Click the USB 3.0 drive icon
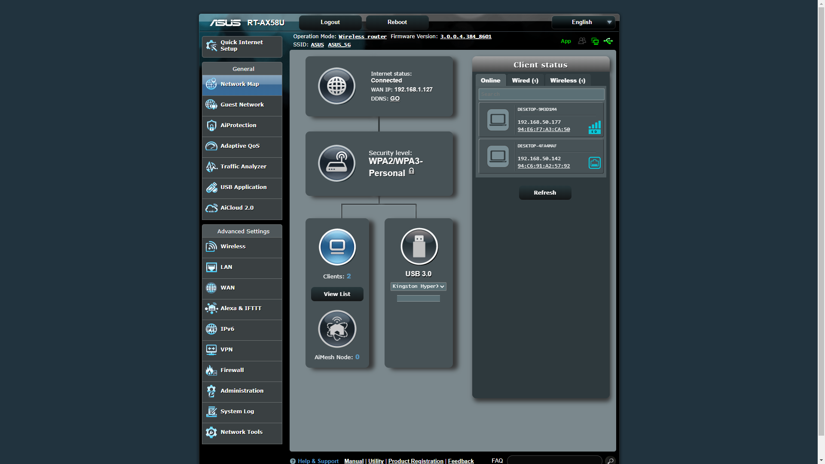Screen dimensions: 825x464 [419, 247]
